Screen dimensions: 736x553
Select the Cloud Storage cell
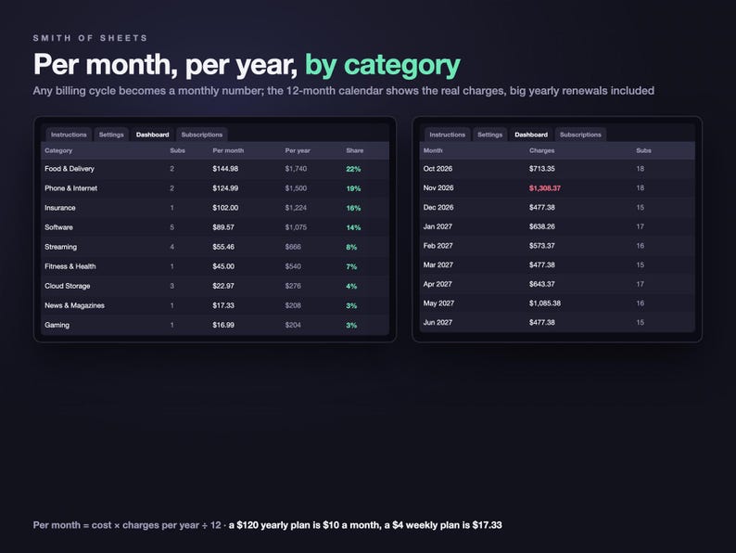(x=67, y=286)
